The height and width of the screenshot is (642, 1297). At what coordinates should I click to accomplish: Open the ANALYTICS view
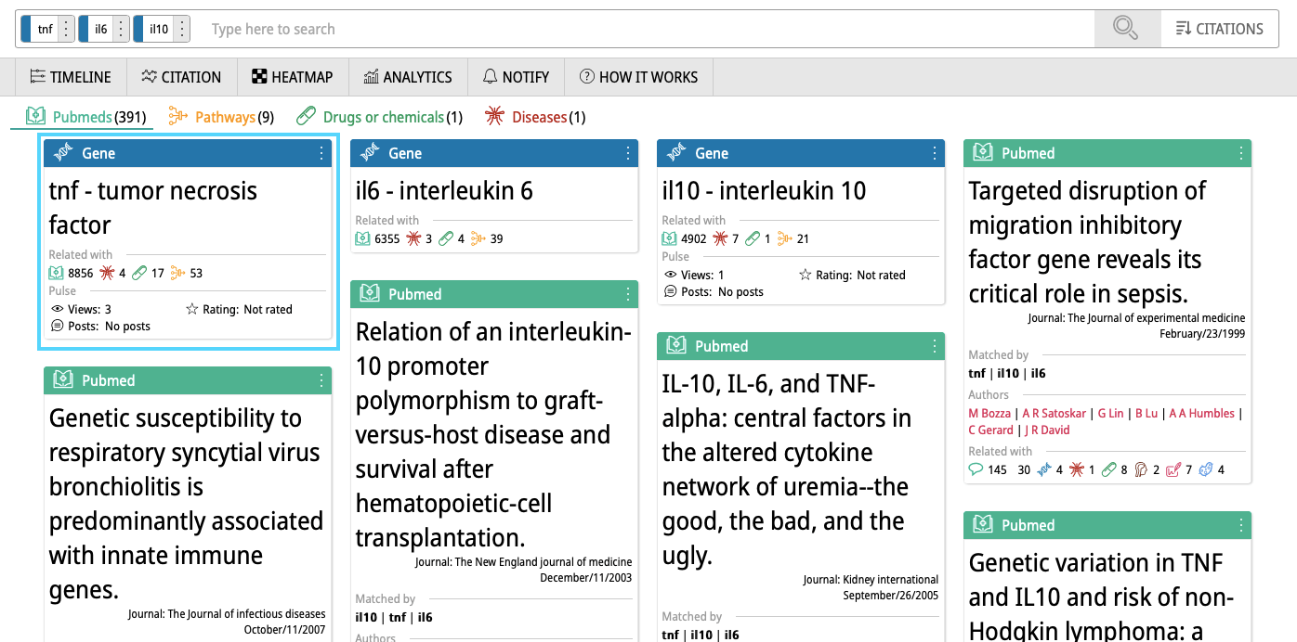click(x=408, y=77)
